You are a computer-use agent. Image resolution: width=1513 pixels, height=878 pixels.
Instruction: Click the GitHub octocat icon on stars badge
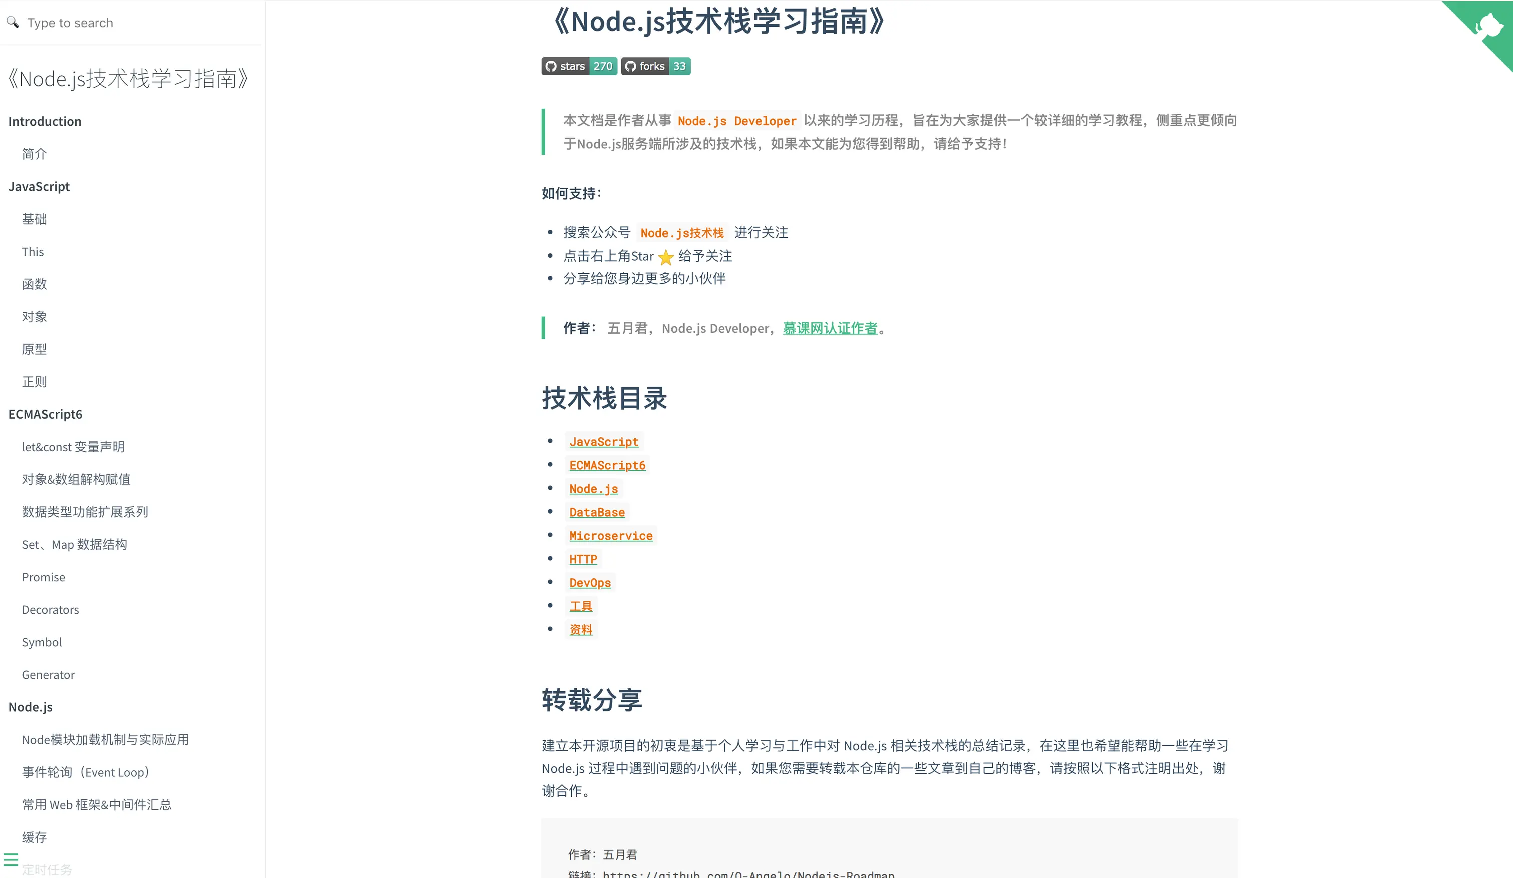pyautogui.click(x=550, y=66)
